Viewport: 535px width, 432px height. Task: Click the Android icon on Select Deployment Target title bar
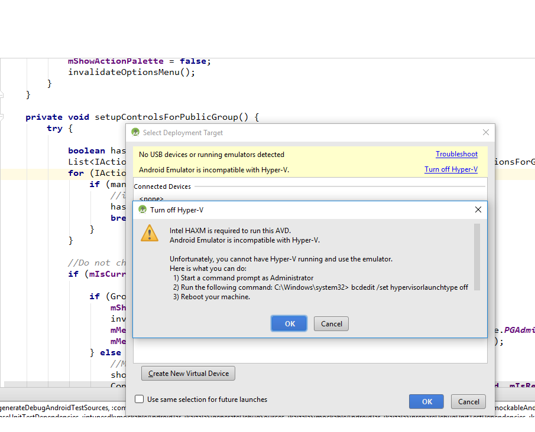click(135, 132)
